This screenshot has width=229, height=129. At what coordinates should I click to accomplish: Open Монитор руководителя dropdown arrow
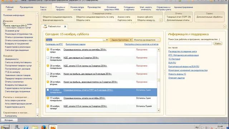click(158, 40)
